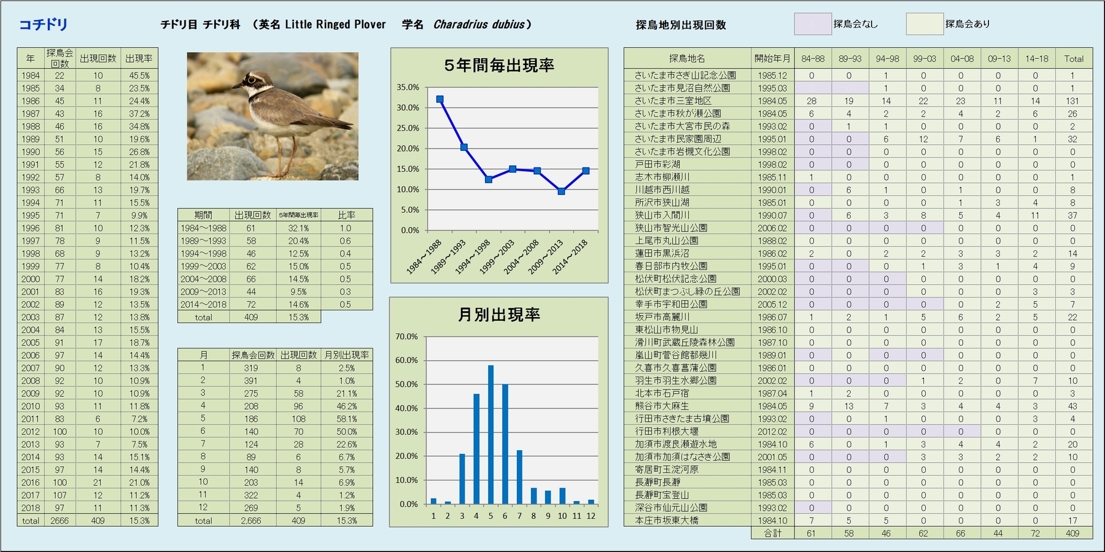The width and height of the screenshot is (1105, 552).
Task: Select the 2016 year cell
Action: [x=30, y=483]
